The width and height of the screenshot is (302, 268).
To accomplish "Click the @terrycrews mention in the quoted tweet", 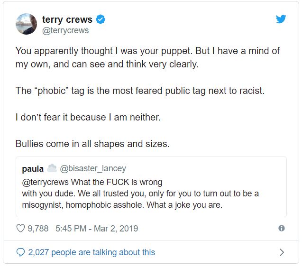I will [x=44, y=182].
